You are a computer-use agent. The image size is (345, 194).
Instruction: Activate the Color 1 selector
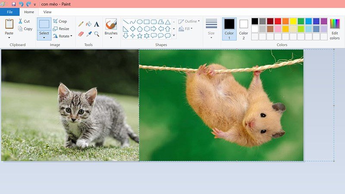click(x=229, y=28)
